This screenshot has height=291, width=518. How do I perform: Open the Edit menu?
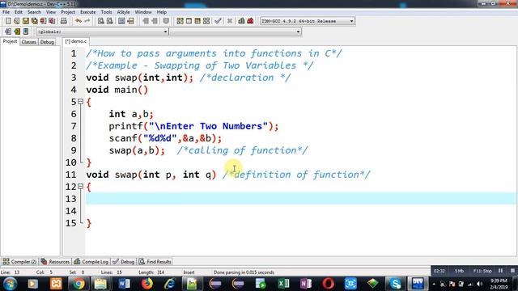click(x=19, y=12)
